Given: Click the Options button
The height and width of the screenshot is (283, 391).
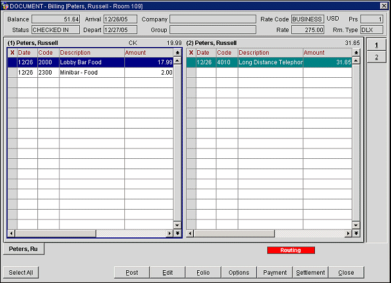Looking at the screenshot, I should [239, 272].
